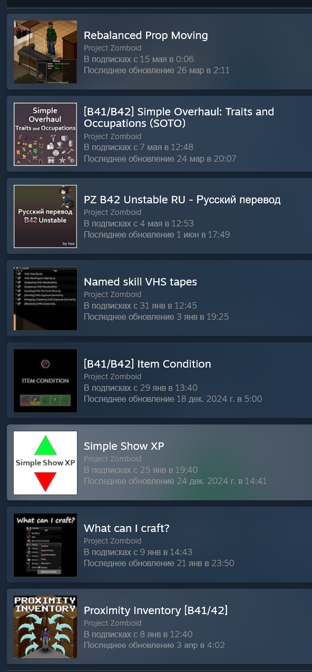
Task: Click the Simple Overhaul Traits and Occupations thumbnail
Action: pyautogui.click(x=45, y=134)
